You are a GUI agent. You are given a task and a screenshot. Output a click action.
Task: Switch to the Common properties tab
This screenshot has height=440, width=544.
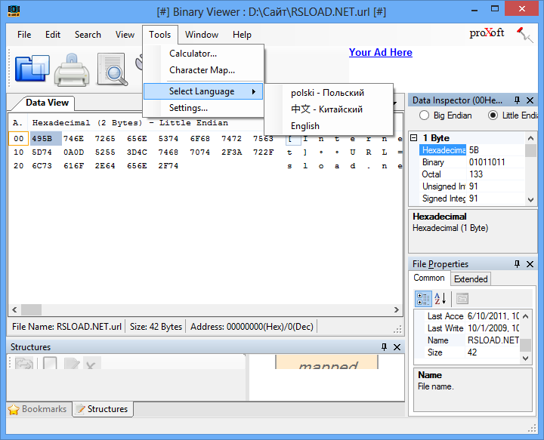point(429,278)
